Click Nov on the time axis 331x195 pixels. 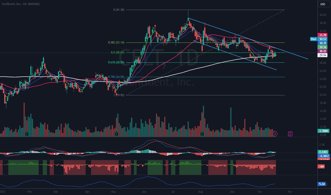290,191
